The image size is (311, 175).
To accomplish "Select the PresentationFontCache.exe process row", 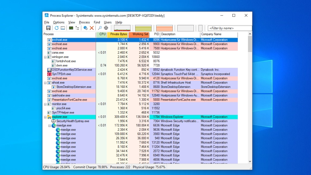I will [x=140, y=100].
